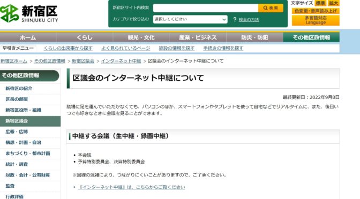Click the question mark help icon

(x=235, y=19)
